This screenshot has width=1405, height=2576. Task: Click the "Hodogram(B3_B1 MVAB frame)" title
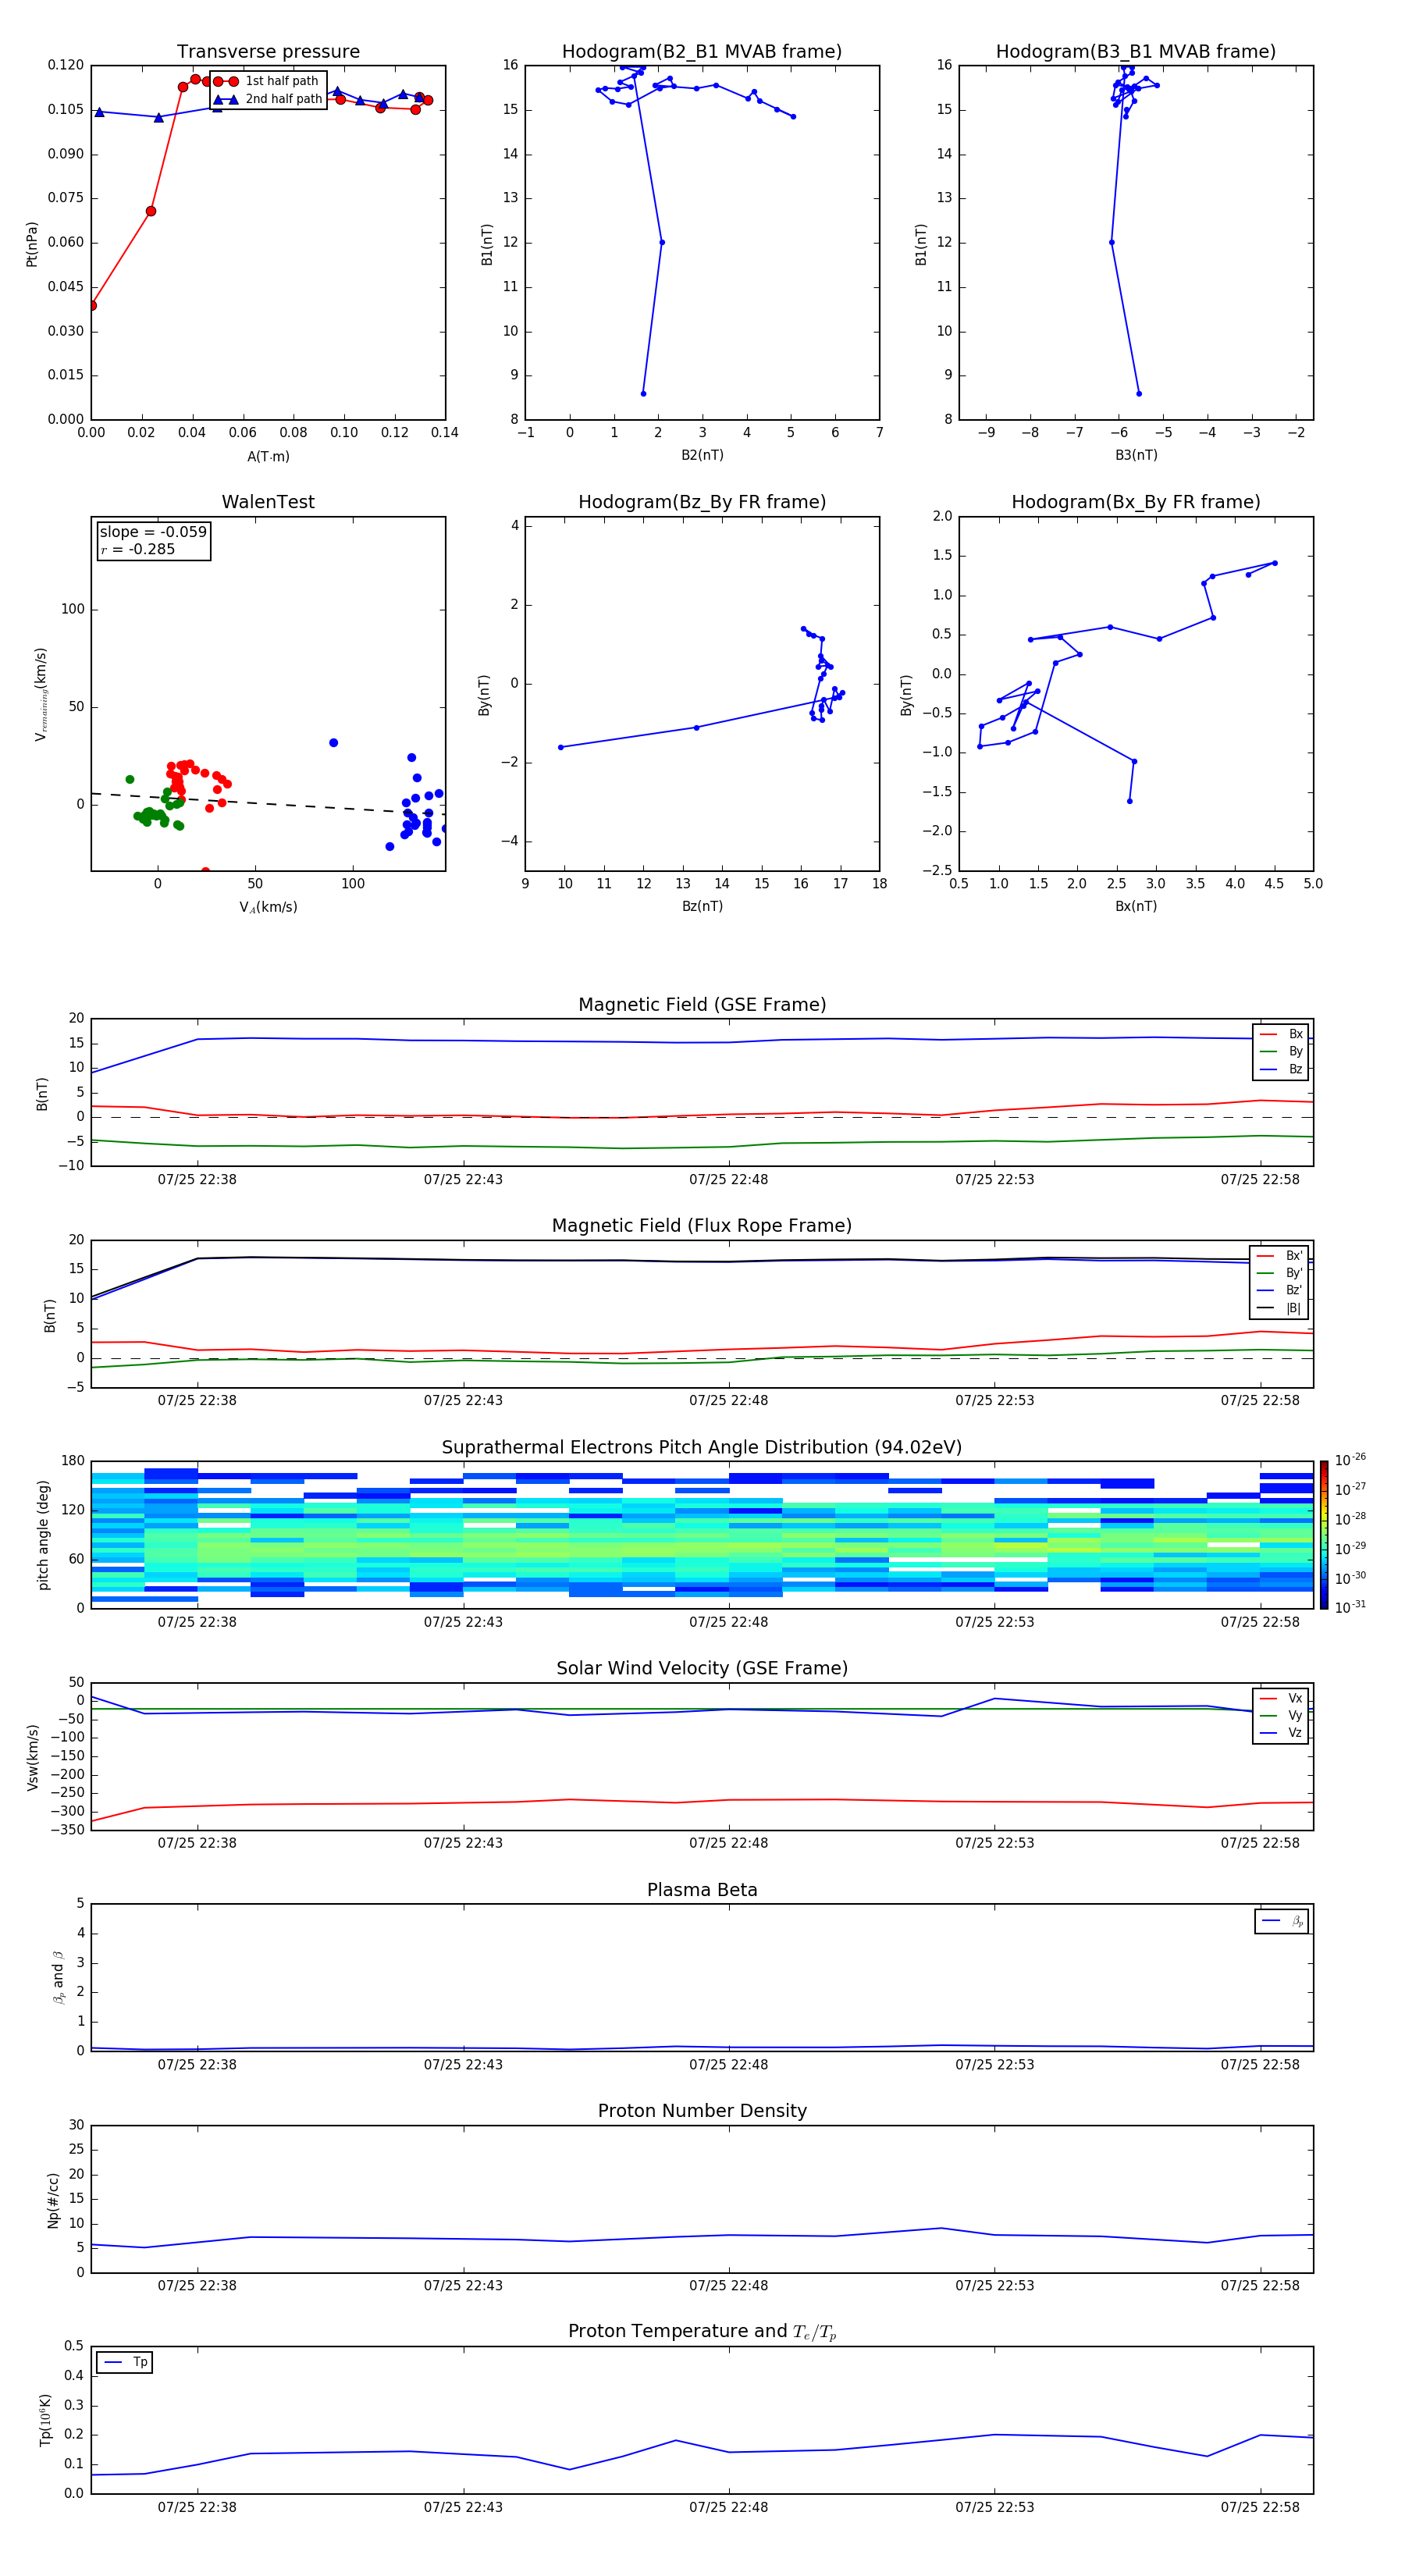1136,52
